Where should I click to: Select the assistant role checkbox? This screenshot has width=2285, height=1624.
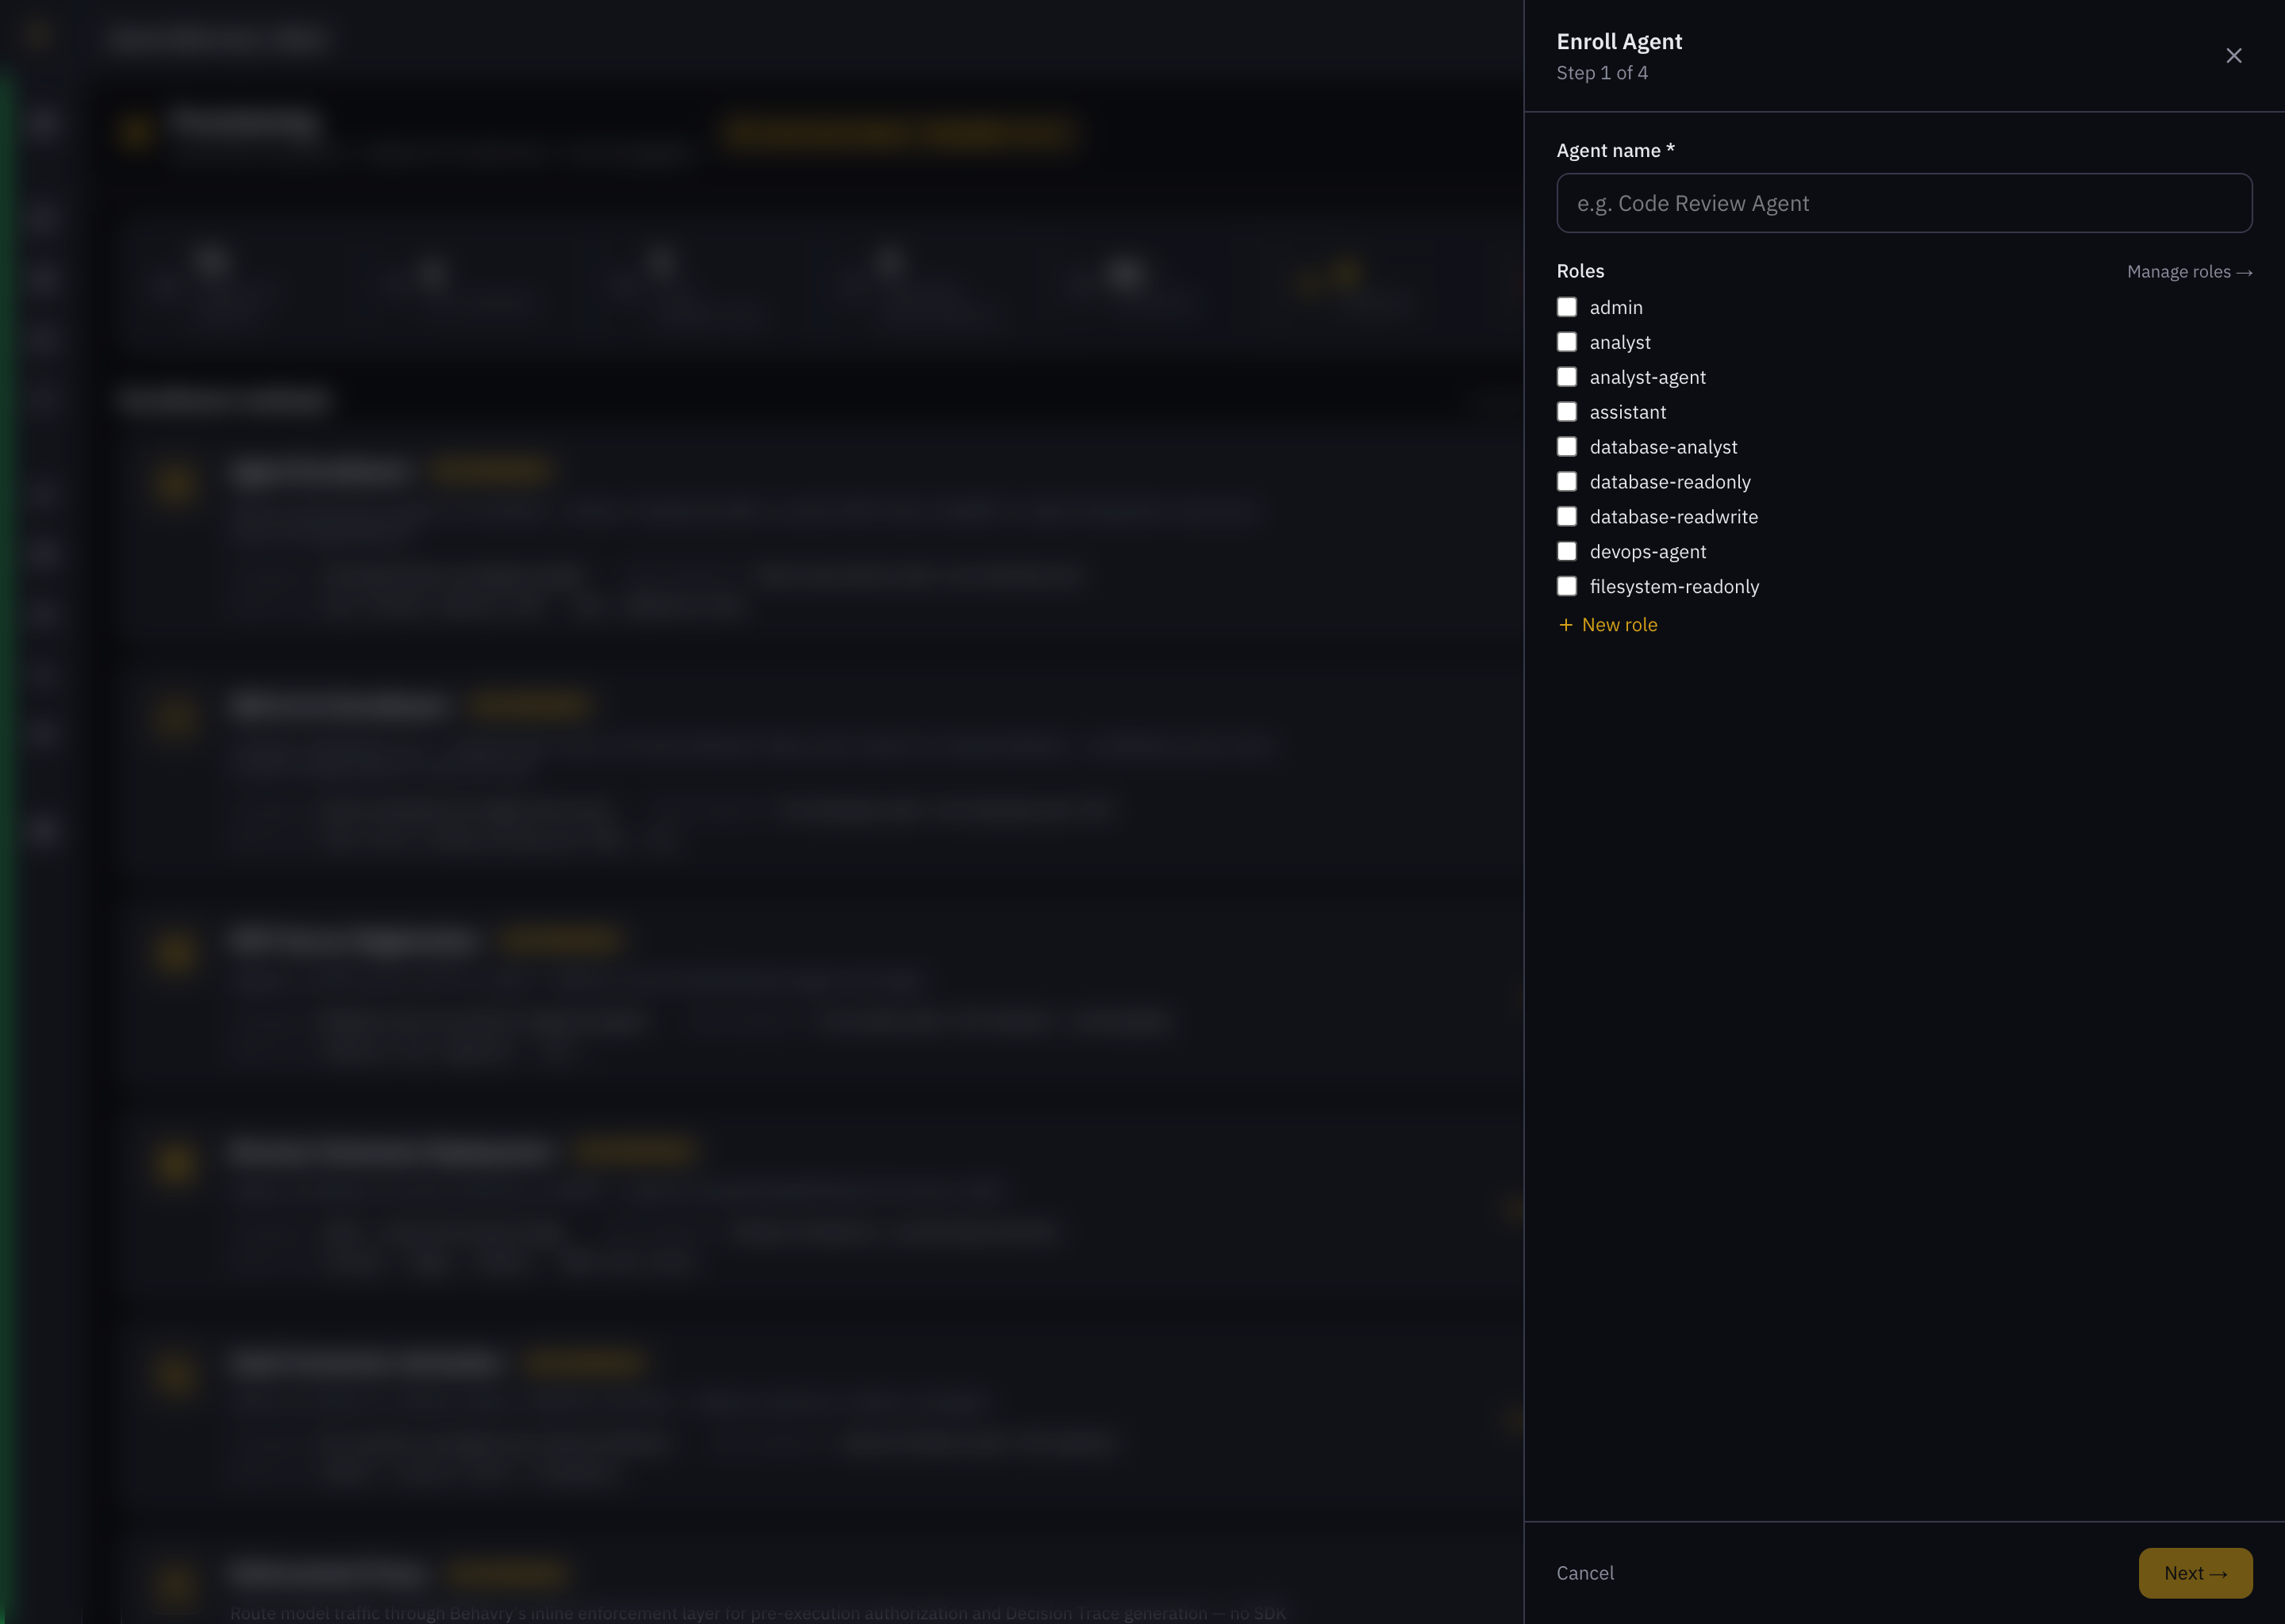pos(1567,412)
